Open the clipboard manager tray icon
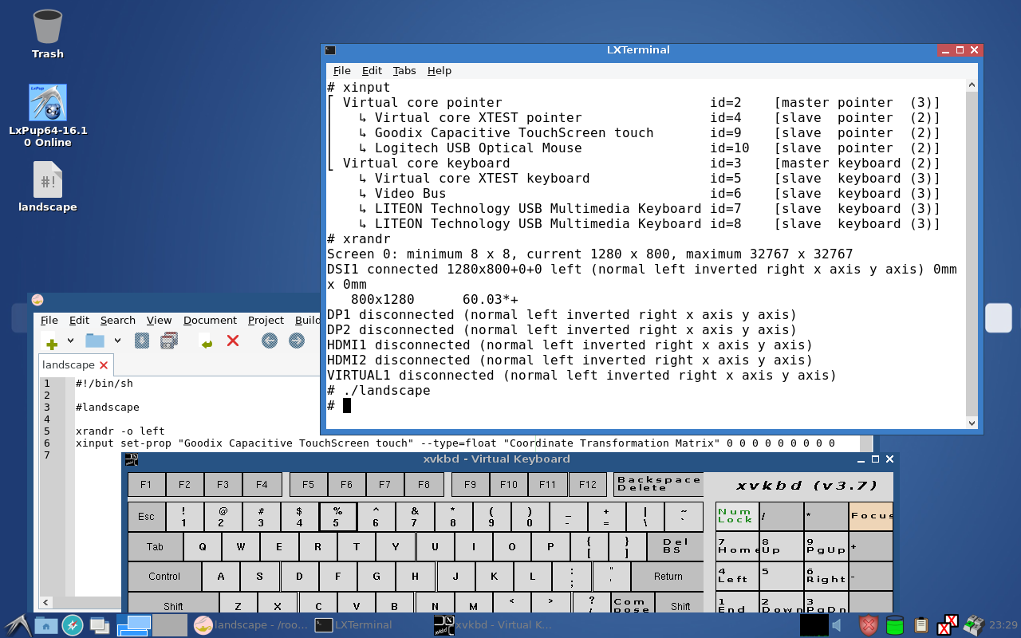1021x638 pixels. (921, 625)
